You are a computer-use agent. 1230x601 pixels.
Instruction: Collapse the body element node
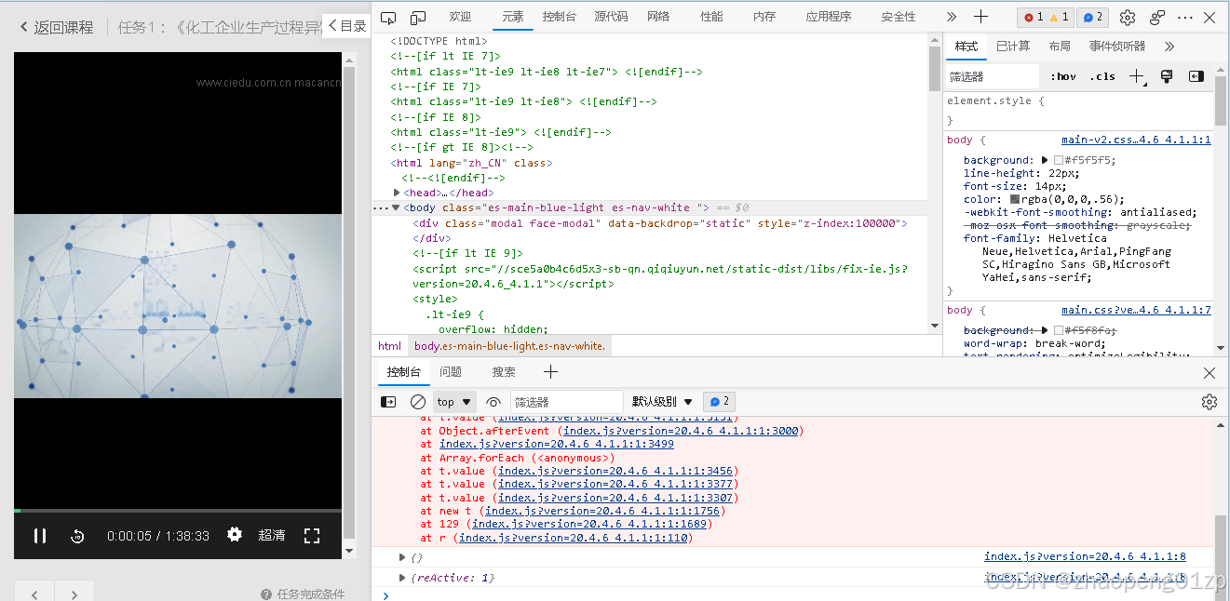(x=396, y=207)
